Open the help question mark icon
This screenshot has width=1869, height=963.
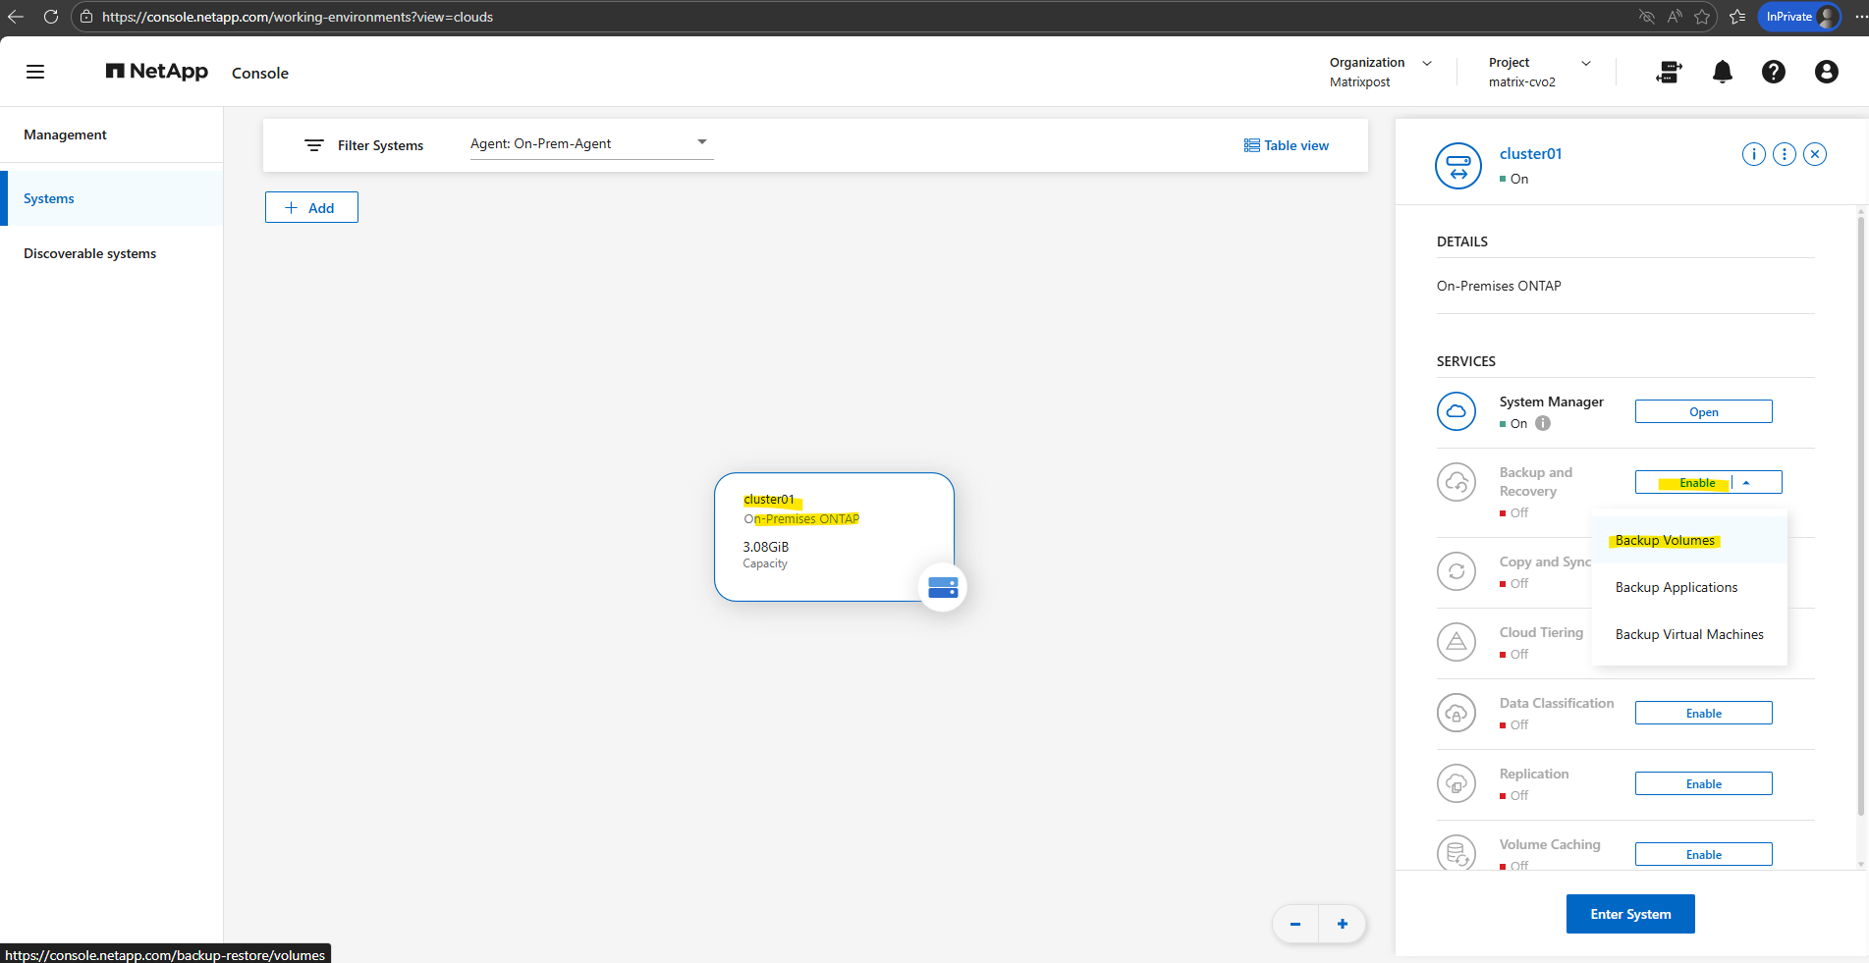1773,72
